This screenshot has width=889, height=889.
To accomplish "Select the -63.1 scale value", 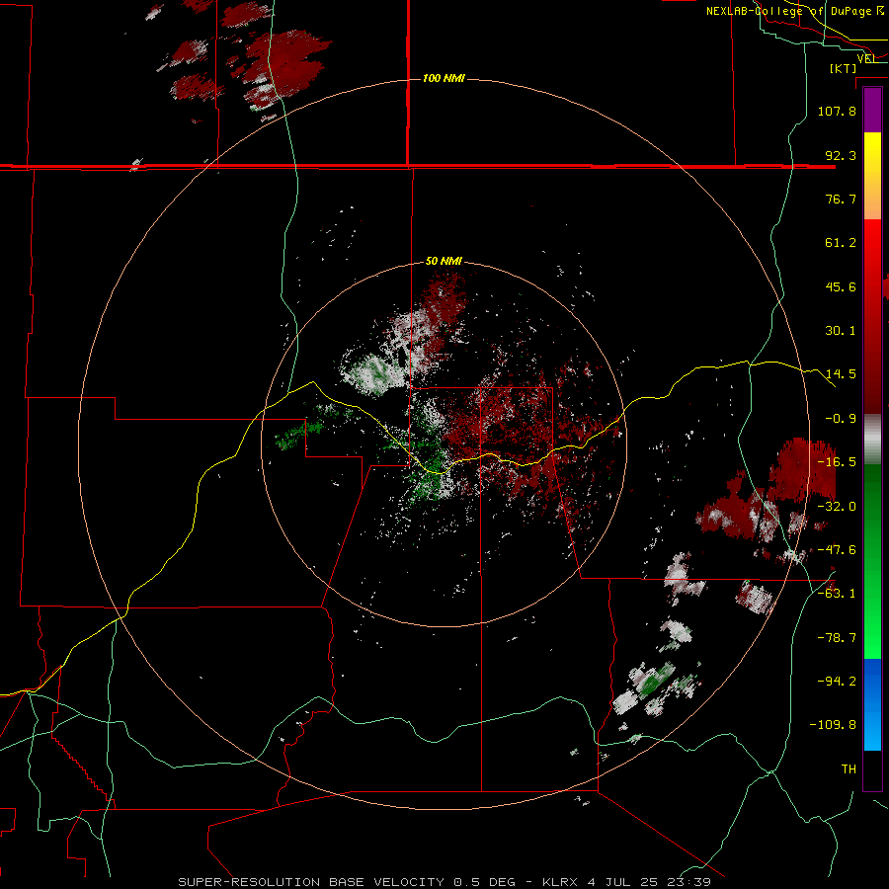I will 837,594.
